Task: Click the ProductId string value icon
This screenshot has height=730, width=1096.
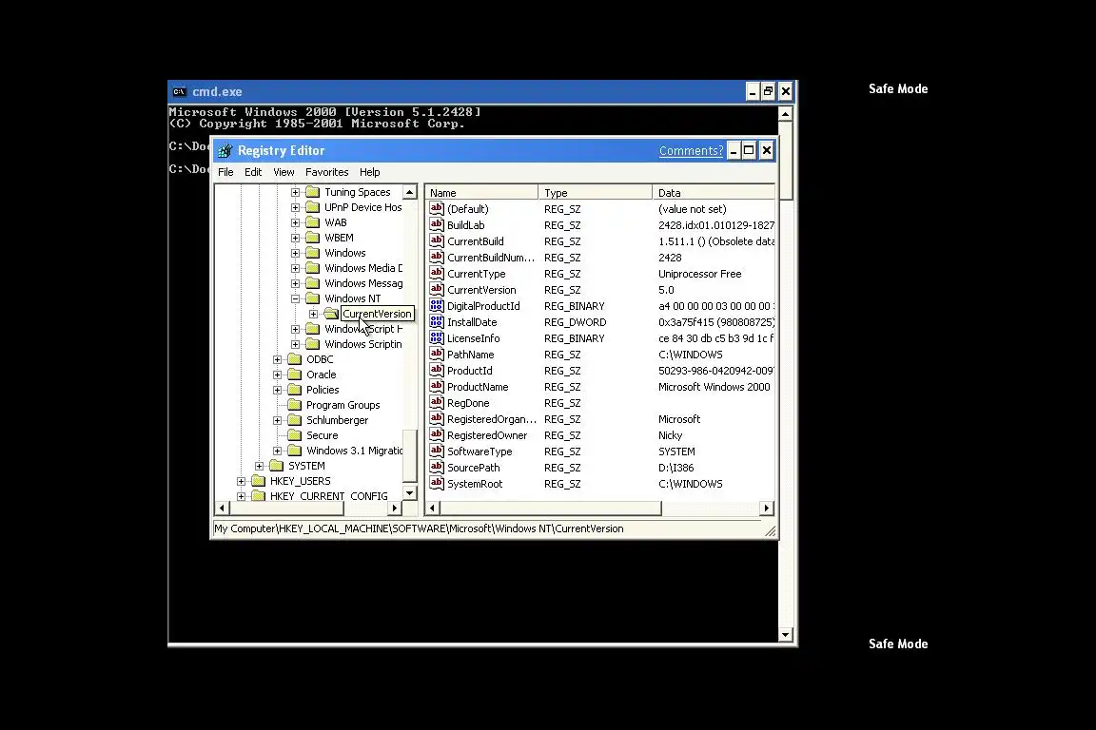Action: (437, 371)
